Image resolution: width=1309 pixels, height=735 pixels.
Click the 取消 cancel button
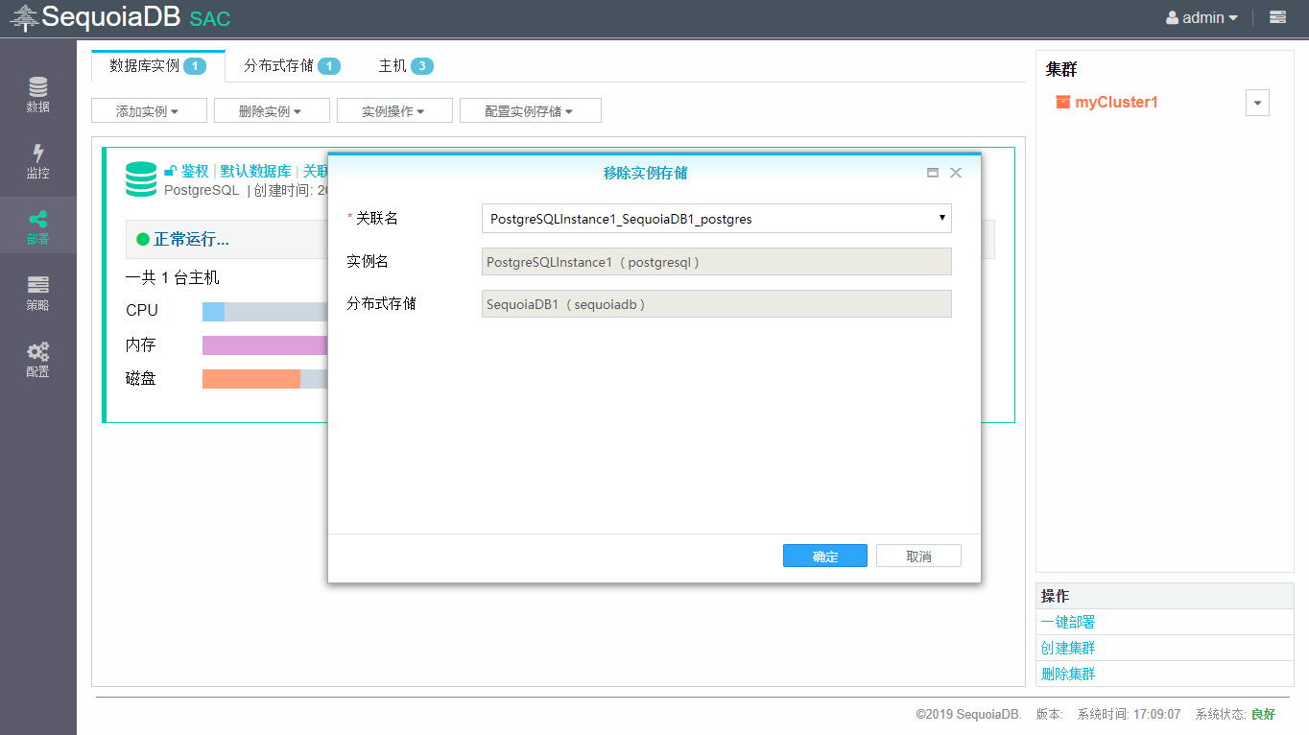[918, 557]
